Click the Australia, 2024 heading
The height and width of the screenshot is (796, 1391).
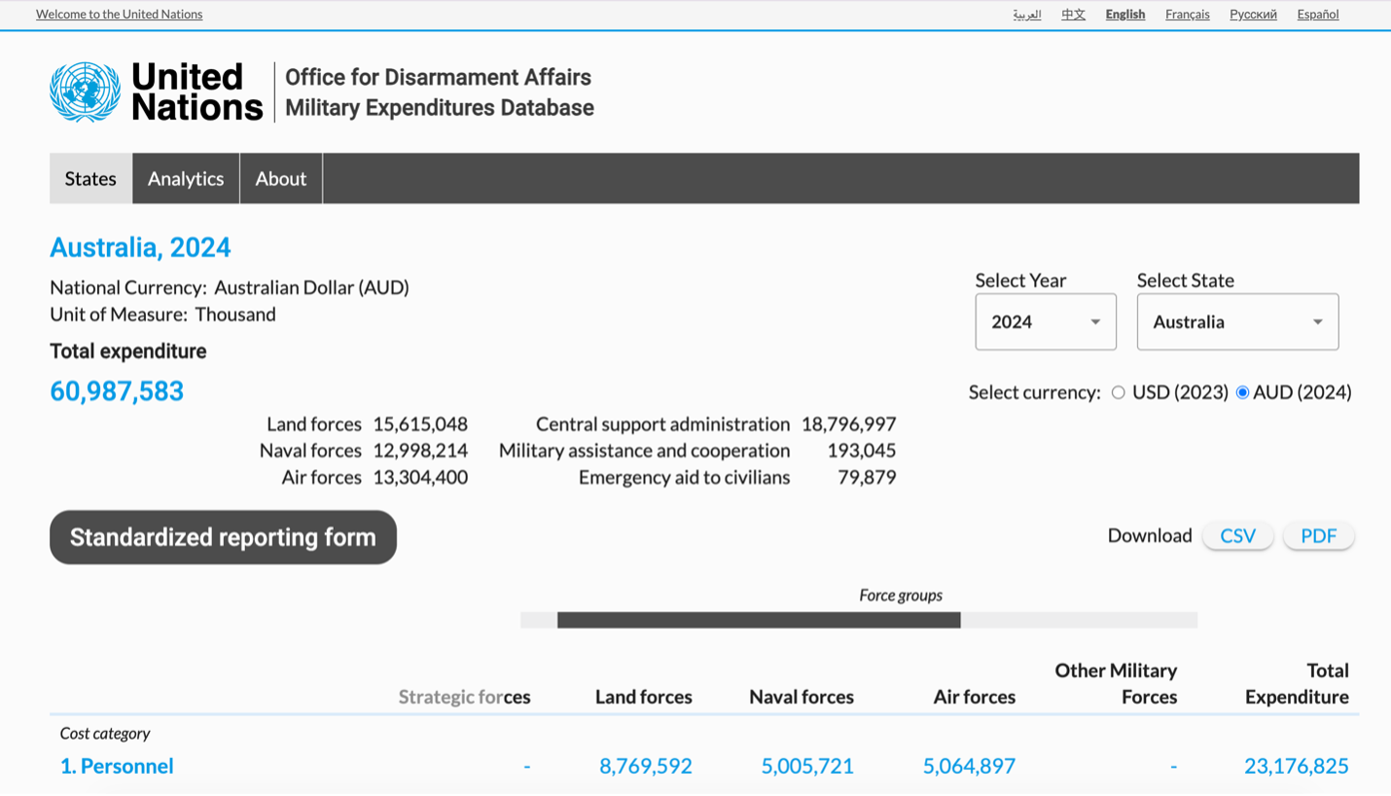point(140,247)
